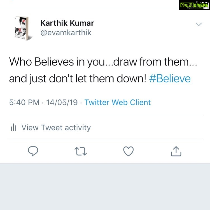Tap the reply speech bubble icon
Image resolution: width=210 pixels, height=210 pixels.
tap(33, 151)
